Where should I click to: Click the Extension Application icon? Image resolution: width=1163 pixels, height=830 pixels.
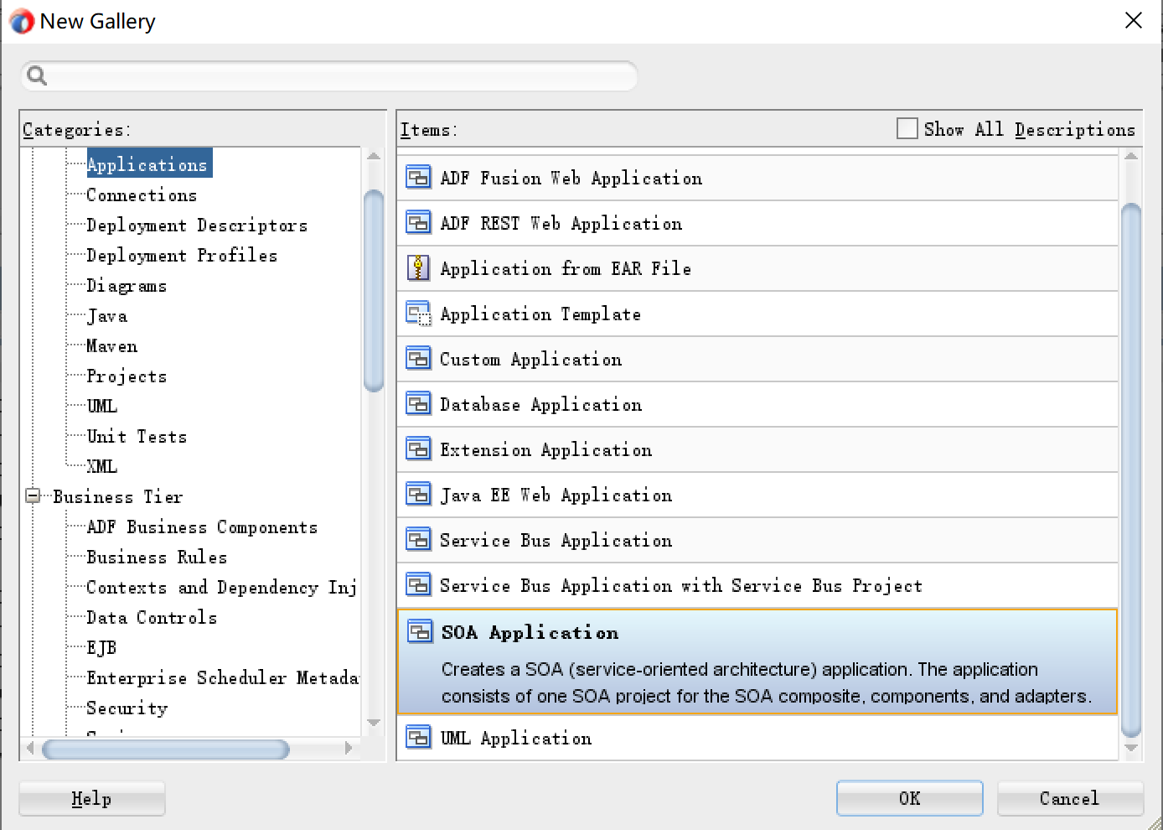pos(418,449)
